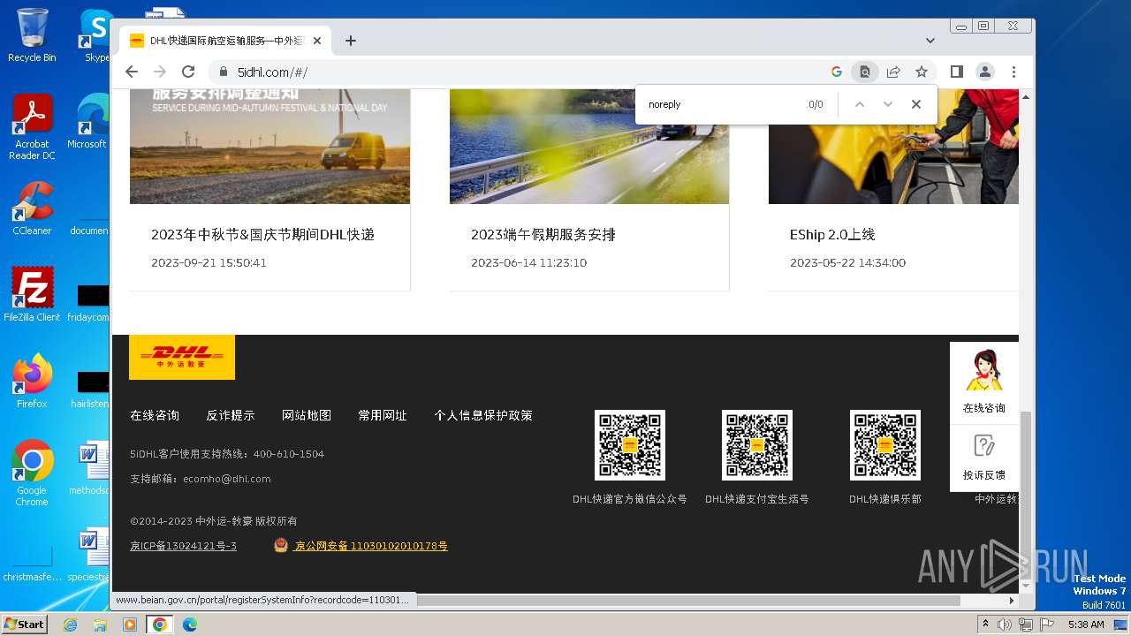Open Recycle Bin on desktop
Viewport: 1131px width, 636px height.
click(x=32, y=35)
